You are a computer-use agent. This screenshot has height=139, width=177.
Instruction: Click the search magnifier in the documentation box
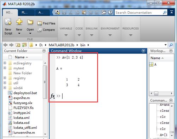(x=165, y=12)
